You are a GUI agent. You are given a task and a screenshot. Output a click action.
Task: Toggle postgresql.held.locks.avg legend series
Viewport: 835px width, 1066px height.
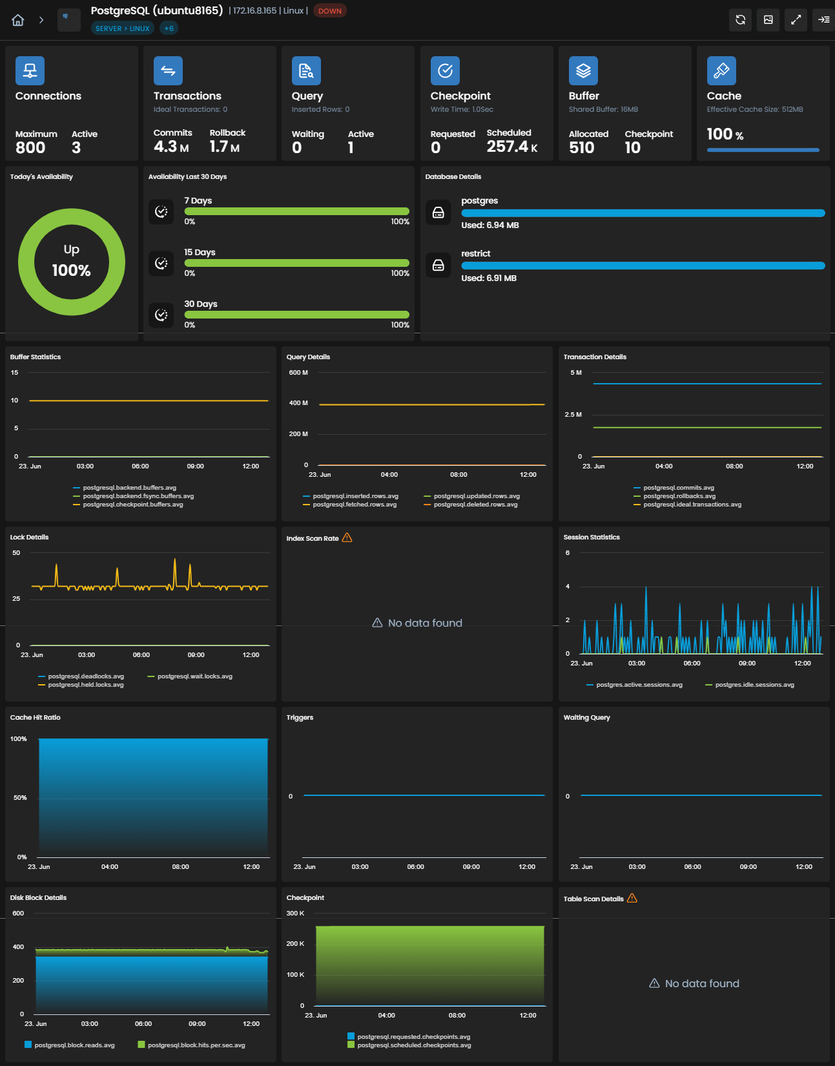click(x=81, y=685)
